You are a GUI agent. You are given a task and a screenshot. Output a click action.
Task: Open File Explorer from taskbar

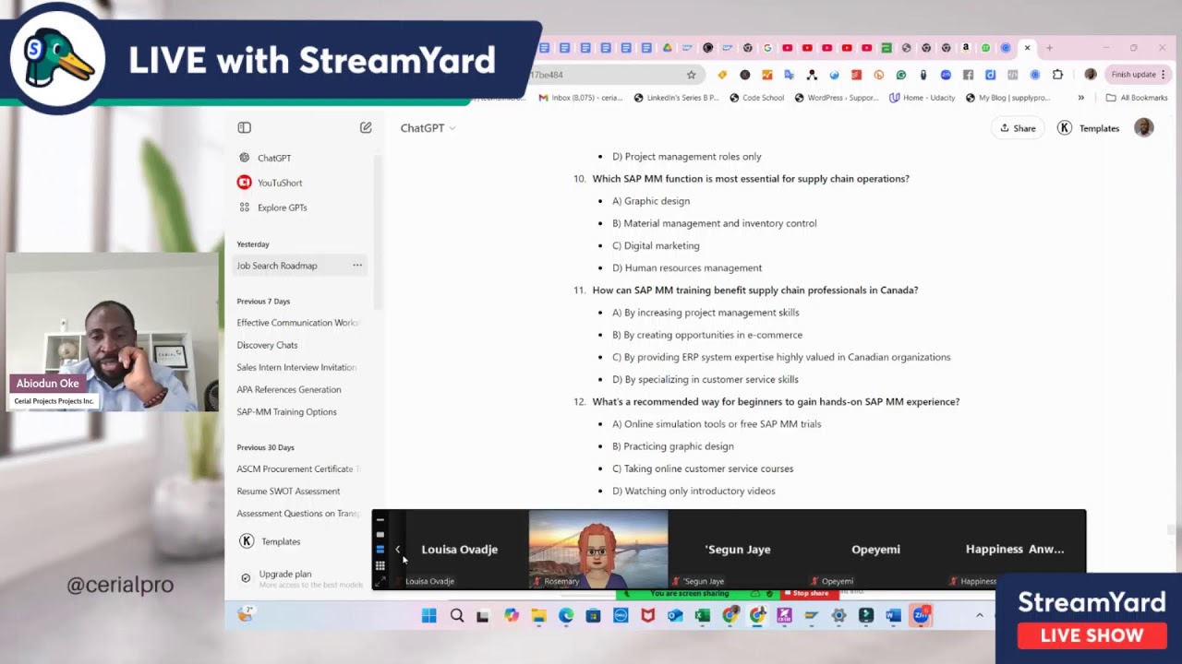(538, 616)
